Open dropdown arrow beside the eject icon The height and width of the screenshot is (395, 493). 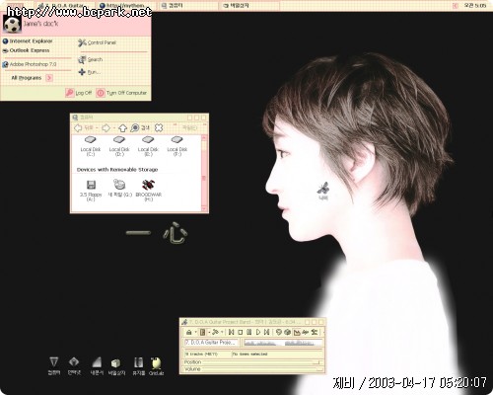click(195, 332)
